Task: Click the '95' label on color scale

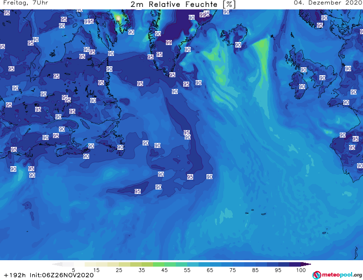Action: 278,270
